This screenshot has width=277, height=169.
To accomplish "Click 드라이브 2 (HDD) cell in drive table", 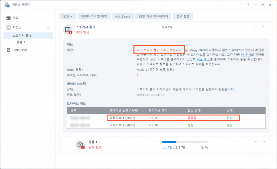I will (x=122, y=125).
